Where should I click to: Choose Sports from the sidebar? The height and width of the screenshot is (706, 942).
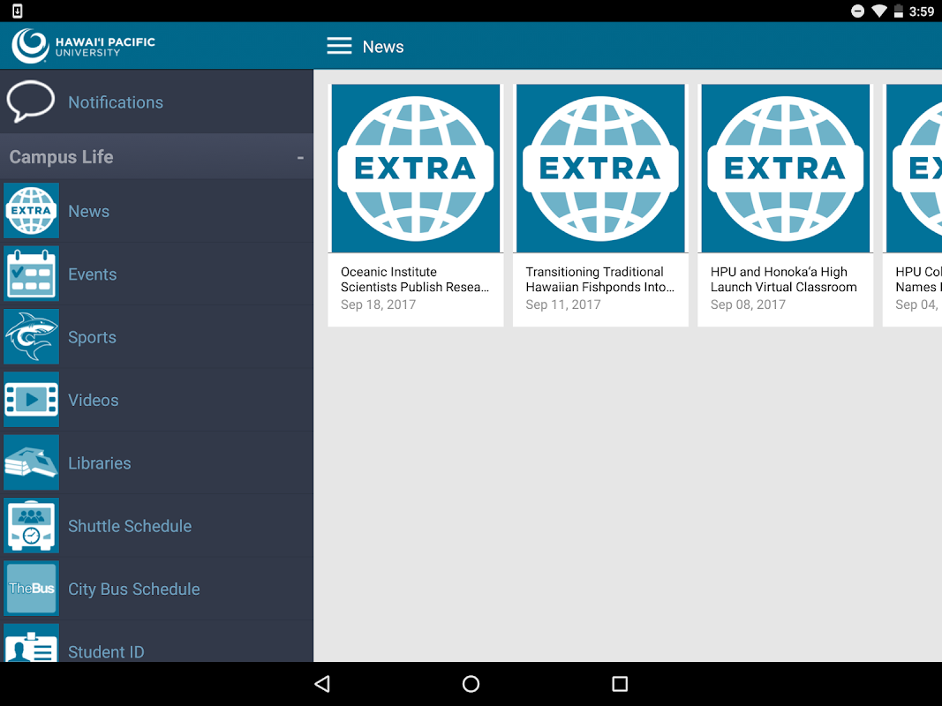[92, 337]
